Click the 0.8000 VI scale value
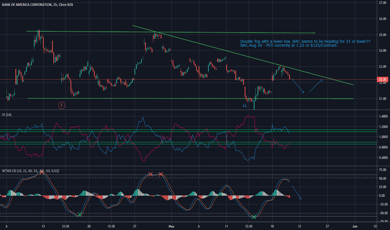 (x=383, y=148)
